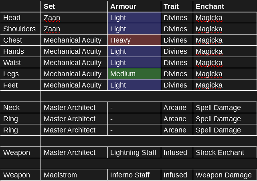Select the red Heavy armour cell

tap(134, 40)
